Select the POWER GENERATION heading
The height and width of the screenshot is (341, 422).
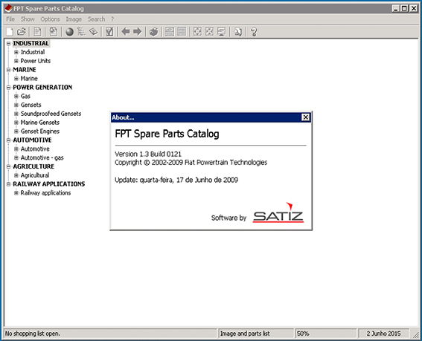click(x=42, y=88)
